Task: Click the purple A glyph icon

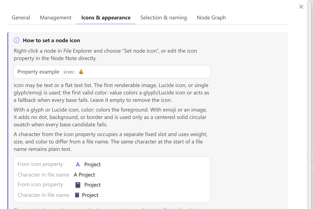Action: 78,164
